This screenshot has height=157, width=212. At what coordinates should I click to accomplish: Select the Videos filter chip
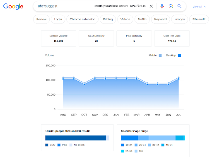tap(125, 19)
